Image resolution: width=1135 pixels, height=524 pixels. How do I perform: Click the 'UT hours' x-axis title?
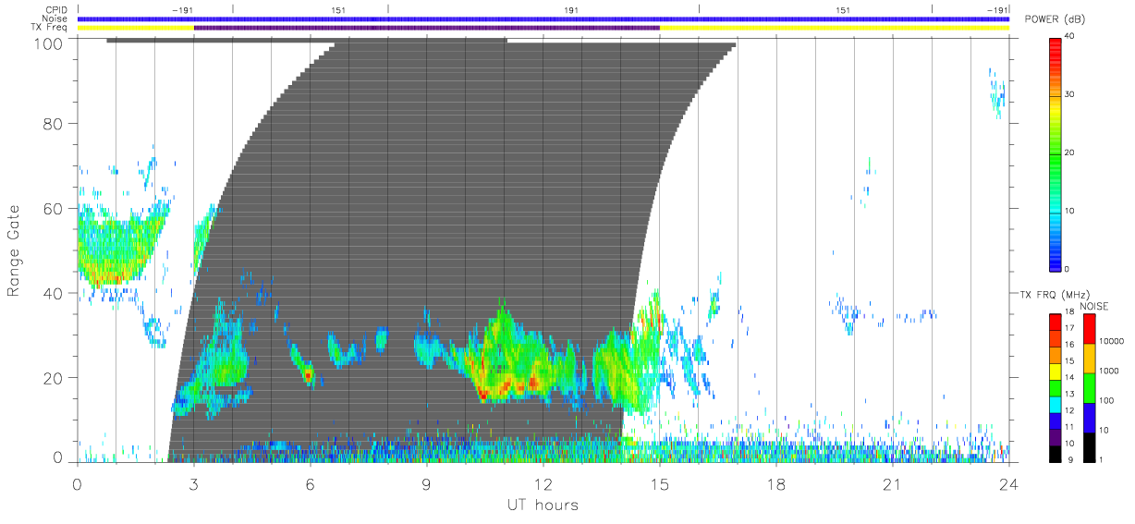(x=543, y=505)
